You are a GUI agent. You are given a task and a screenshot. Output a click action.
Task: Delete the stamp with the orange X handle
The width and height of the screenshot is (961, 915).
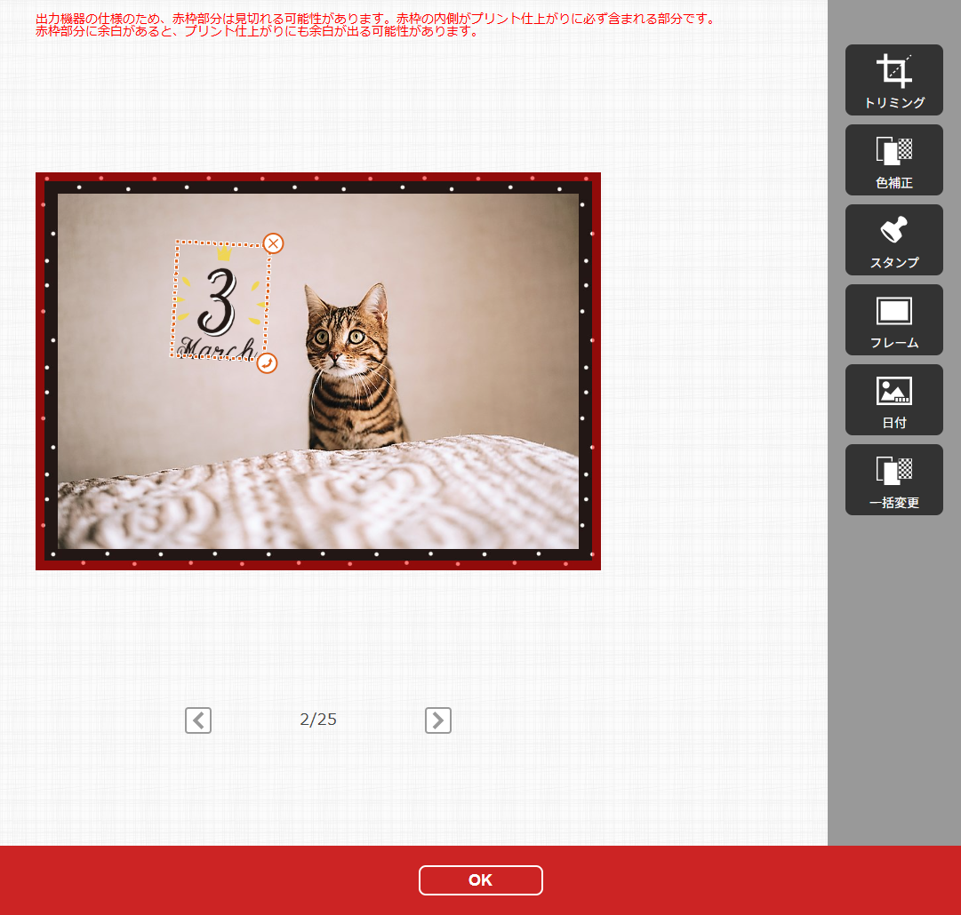pyautogui.click(x=274, y=243)
